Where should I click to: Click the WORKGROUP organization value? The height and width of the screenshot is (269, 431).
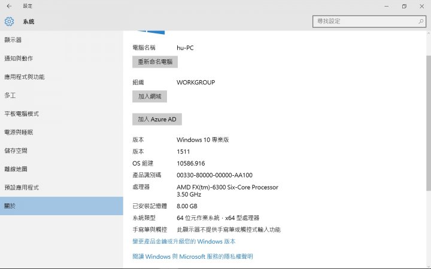click(196, 82)
